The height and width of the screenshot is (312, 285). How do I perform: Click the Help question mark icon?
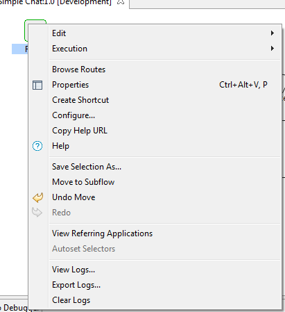[37, 146]
